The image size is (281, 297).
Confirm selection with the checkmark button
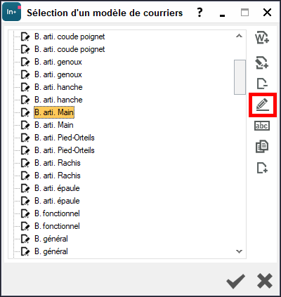[235, 281]
